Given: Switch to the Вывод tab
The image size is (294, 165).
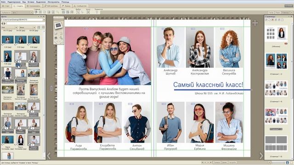Looking at the screenshot, I should [66, 6].
